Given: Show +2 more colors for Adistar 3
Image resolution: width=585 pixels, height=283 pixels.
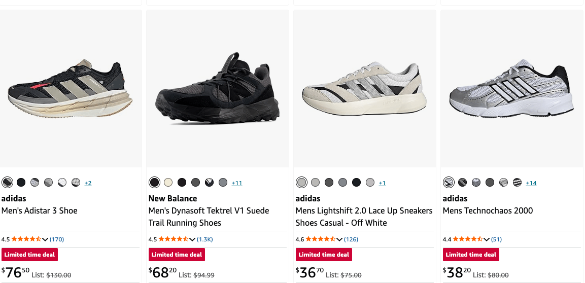Looking at the screenshot, I should tap(88, 183).
